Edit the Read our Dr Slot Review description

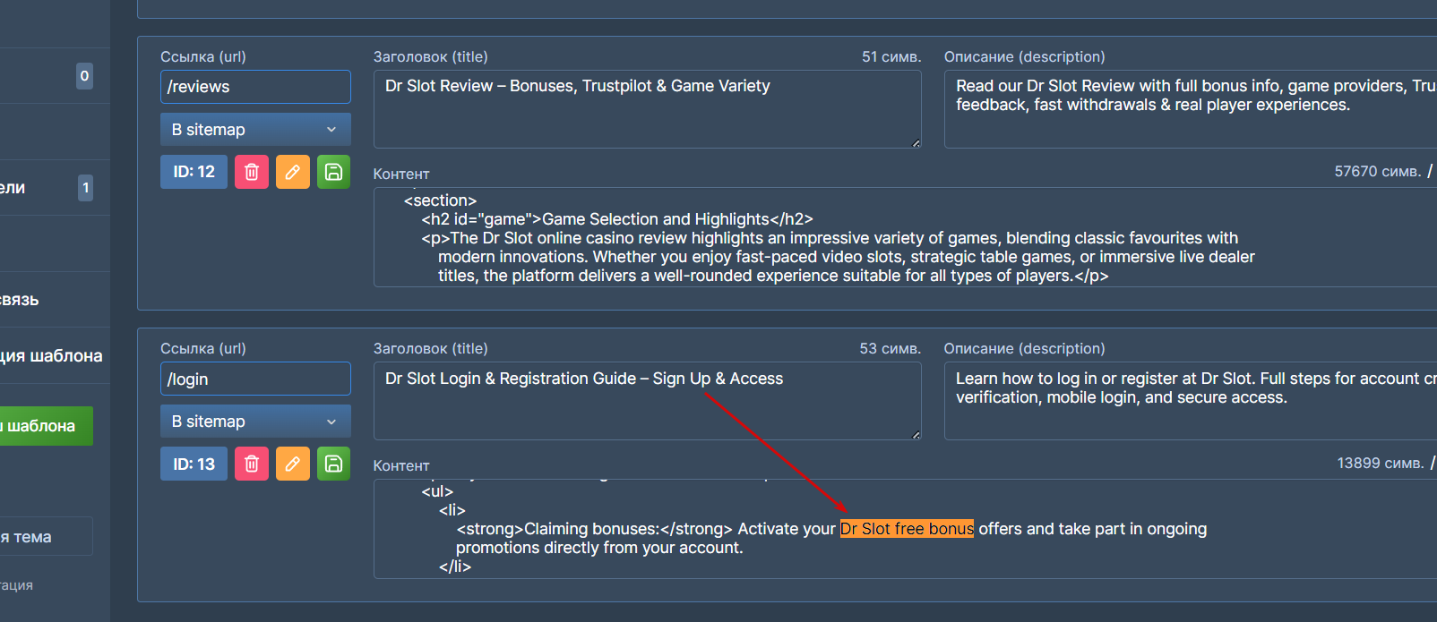coord(1191,109)
